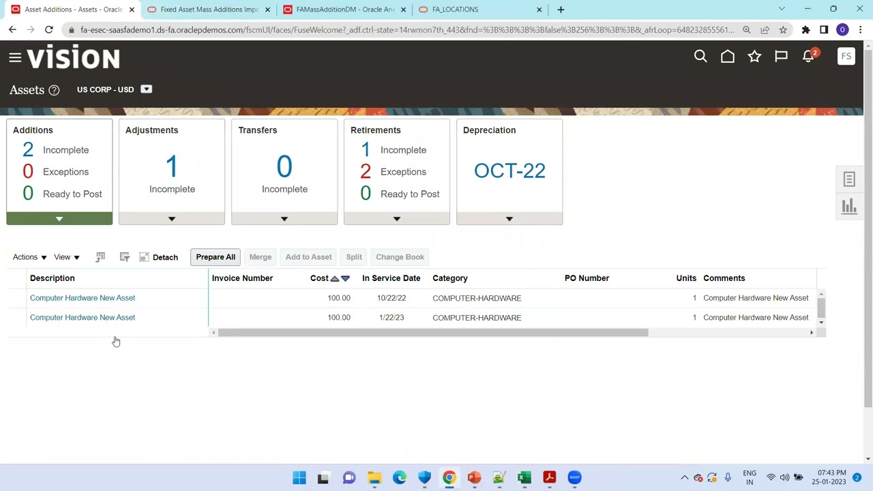
Task: Switch to FAMassAdditionDM tab
Action: tap(345, 10)
